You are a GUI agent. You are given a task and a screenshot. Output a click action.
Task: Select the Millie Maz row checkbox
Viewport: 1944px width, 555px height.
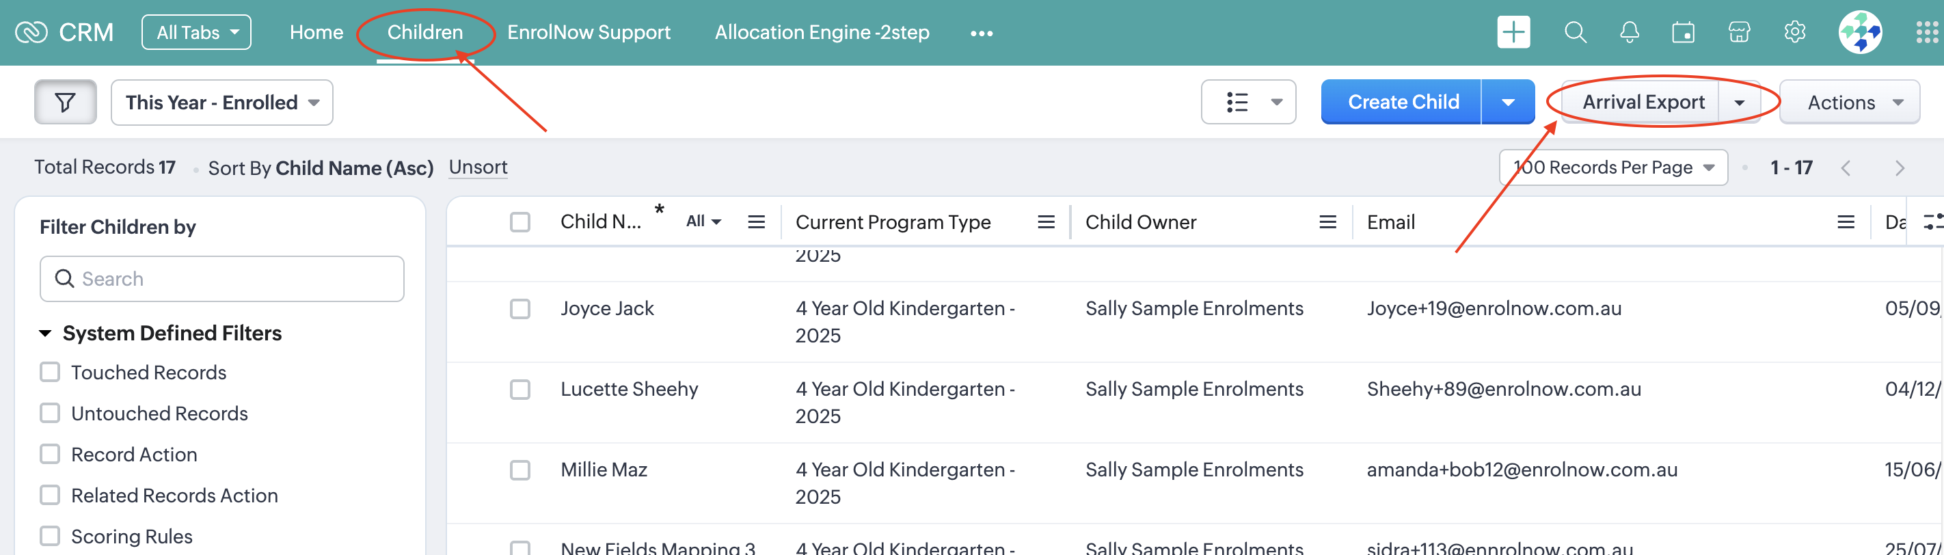(520, 470)
